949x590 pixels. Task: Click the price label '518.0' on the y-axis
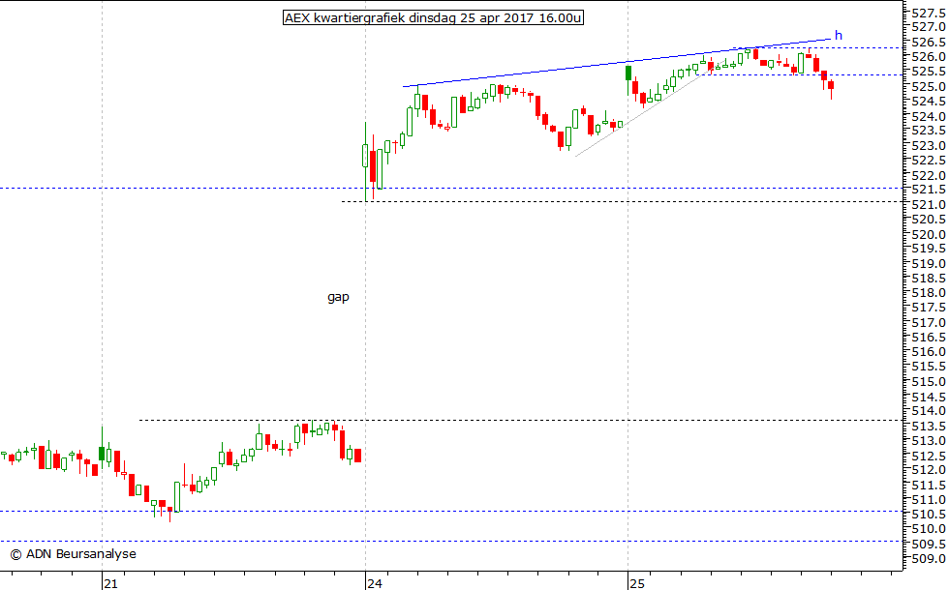[928, 293]
